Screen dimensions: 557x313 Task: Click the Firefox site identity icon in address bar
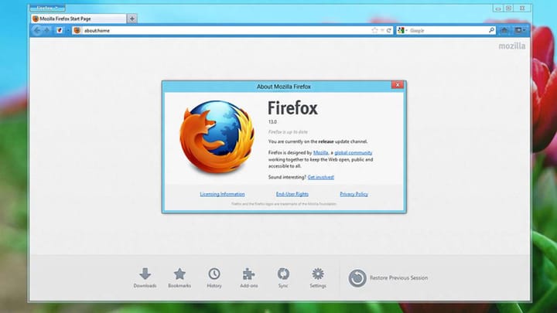click(77, 30)
